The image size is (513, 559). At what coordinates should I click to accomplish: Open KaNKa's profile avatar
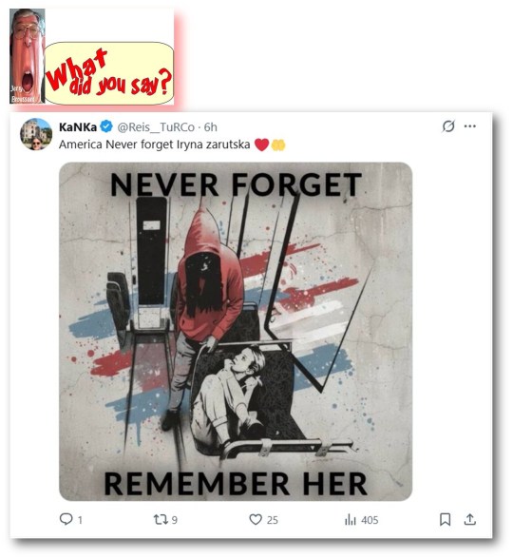36,134
